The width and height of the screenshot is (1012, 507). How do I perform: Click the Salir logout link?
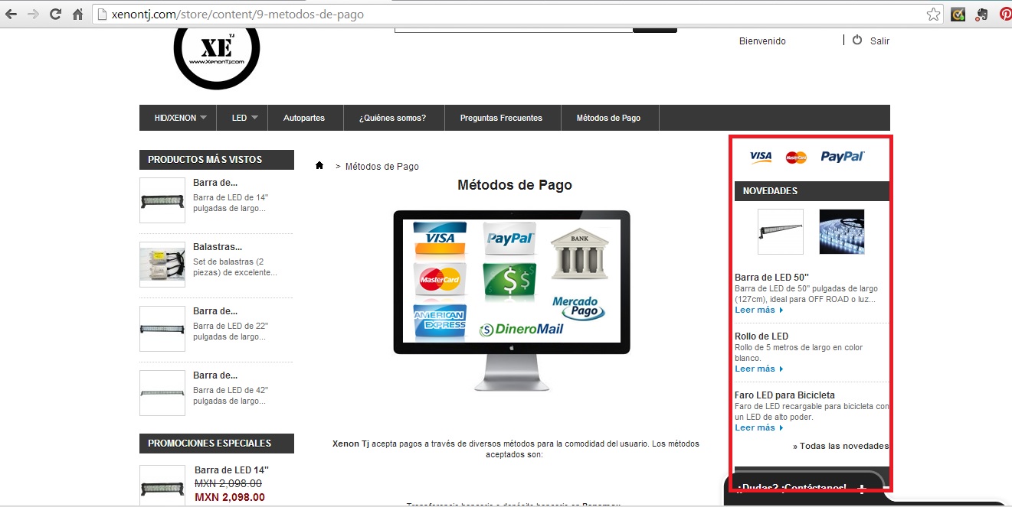[x=879, y=41]
